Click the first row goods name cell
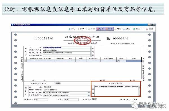 [40, 61]
